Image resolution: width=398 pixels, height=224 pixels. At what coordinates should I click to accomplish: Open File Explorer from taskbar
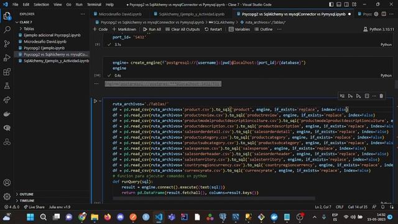pos(95,217)
